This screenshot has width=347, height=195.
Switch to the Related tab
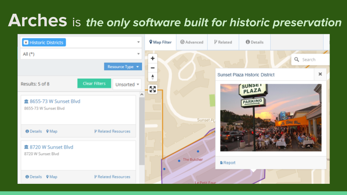223,42
